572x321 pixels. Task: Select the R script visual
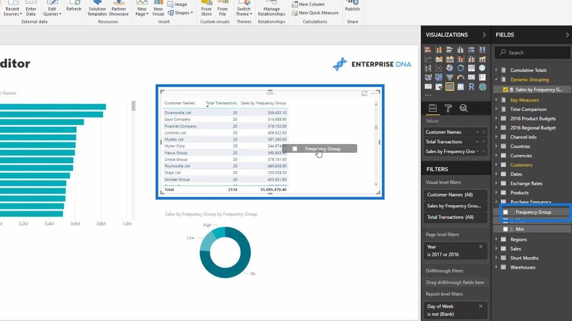pyautogui.click(x=471, y=86)
